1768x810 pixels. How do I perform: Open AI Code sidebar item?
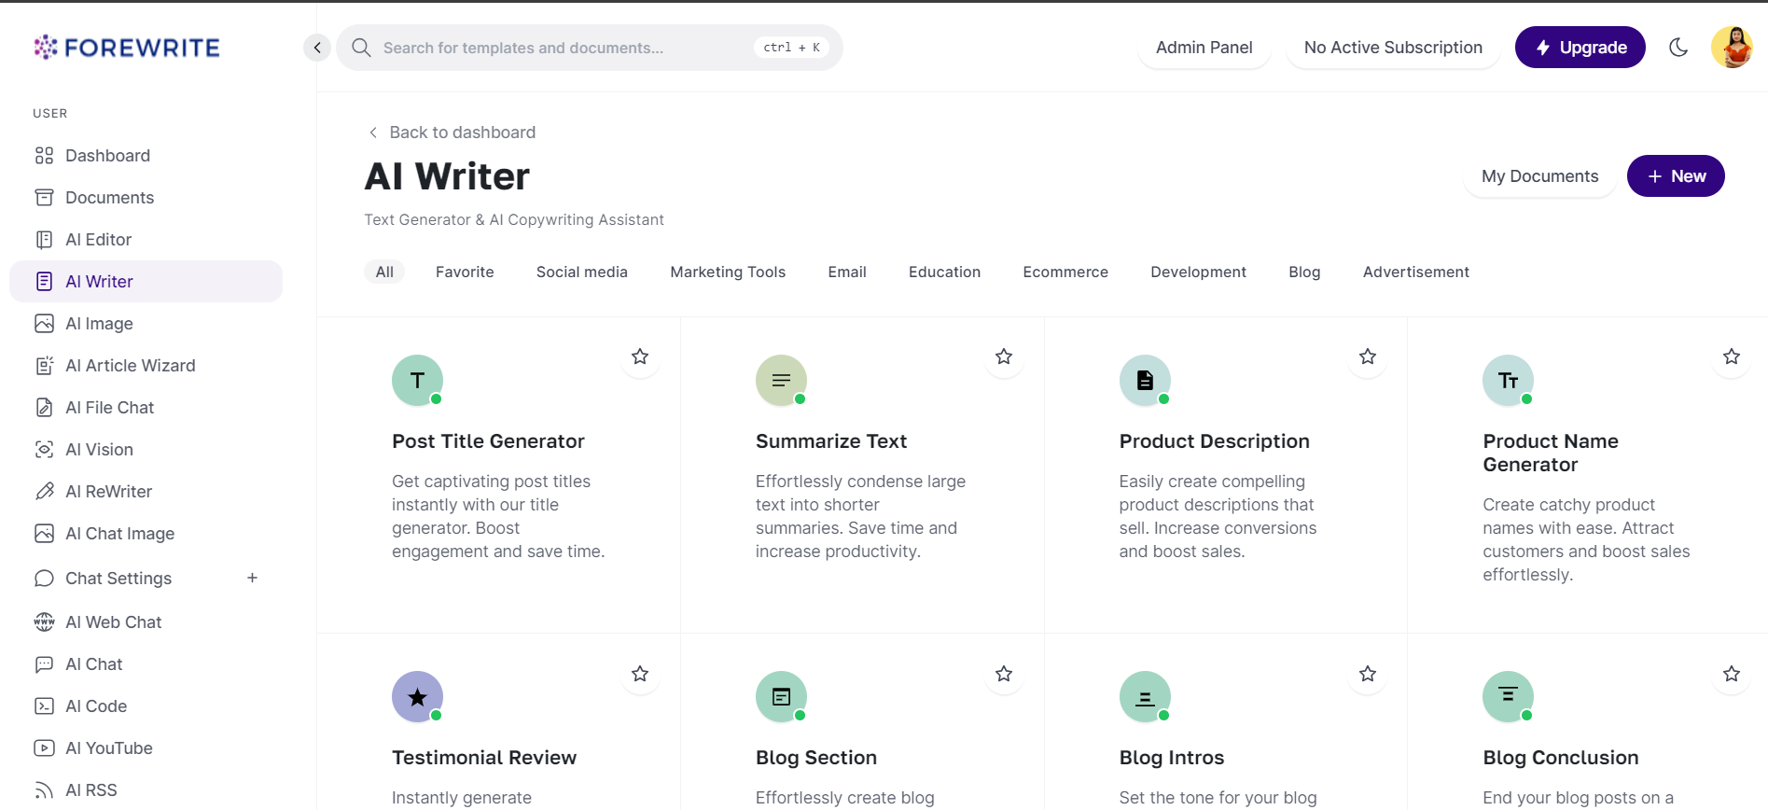tap(146, 706)
